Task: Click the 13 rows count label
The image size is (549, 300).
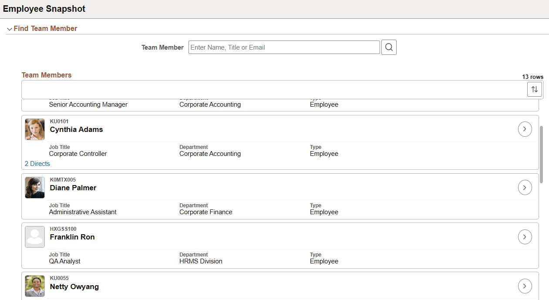Action: (x=532, y=77)
